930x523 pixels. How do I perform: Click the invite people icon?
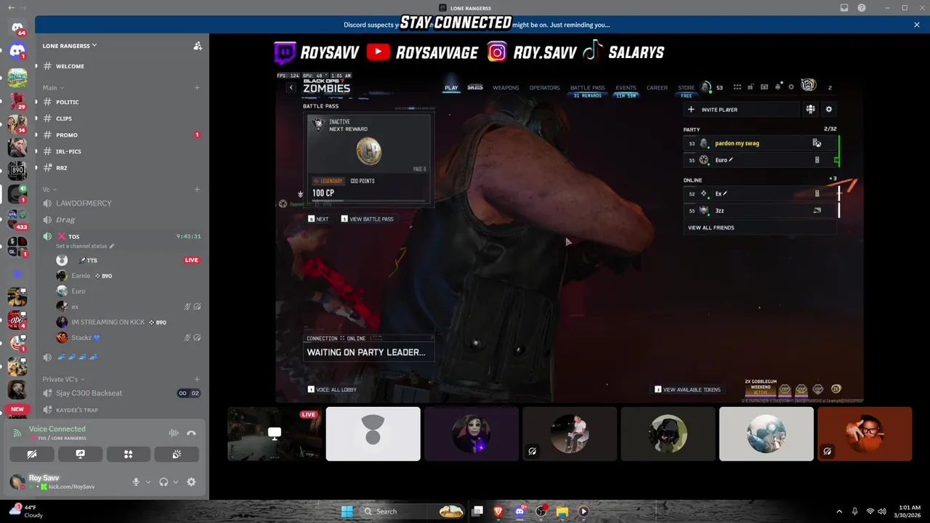point(198,46)
